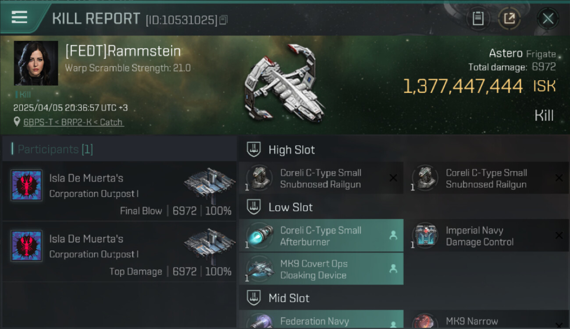The height and width of the screenshot is (329, 570).
Task: Select the Imperial Navy Damage Control item
Action: 487,236
